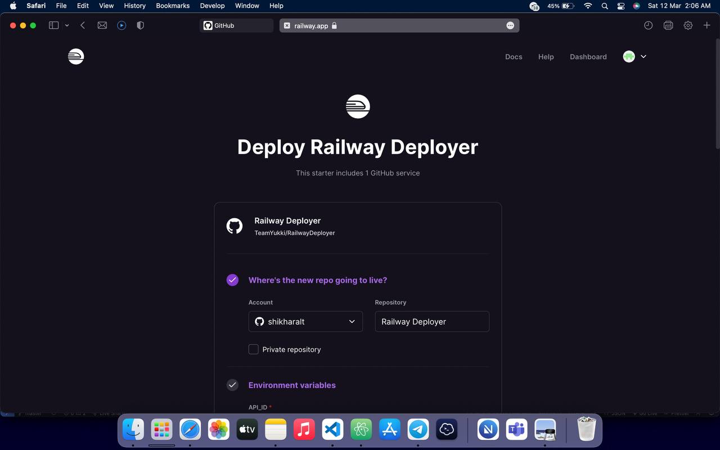Click the GitHub icon beside Railway Deployer
The image size is (720, 450).
235,226
